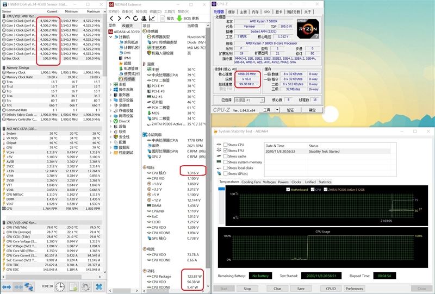Click HWiNFO clock reset icon

[60, 287]
